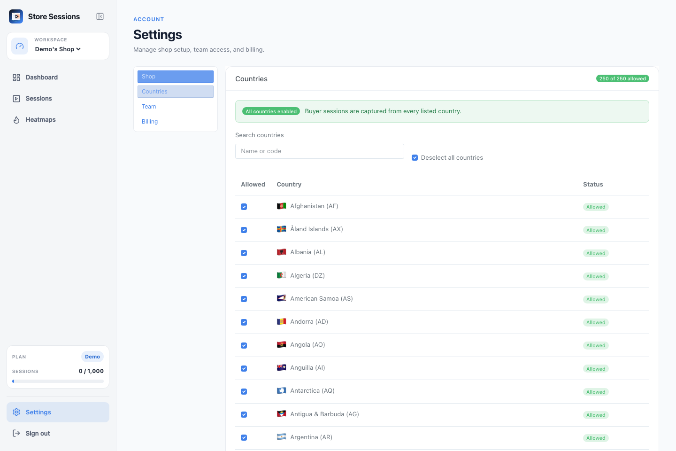Click the All countries enabled badge
This screenshot has width=676, height=451.
tap(271, 111)
